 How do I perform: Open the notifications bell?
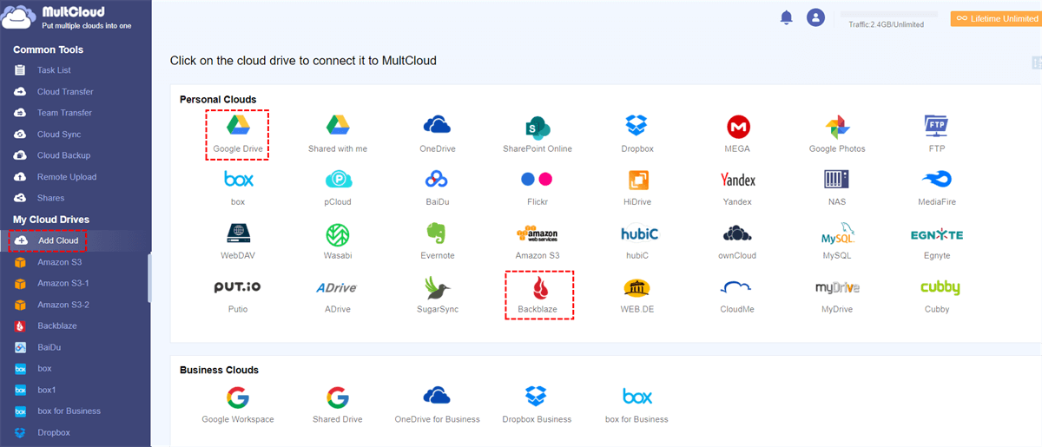coord(787,17)
